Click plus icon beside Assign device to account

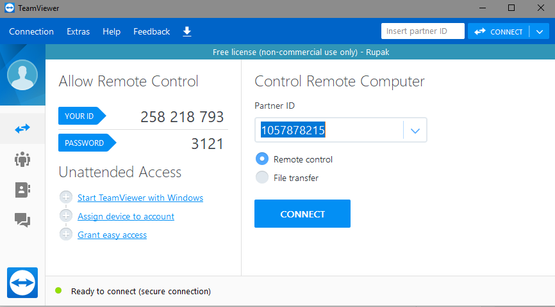pos(66,216)
